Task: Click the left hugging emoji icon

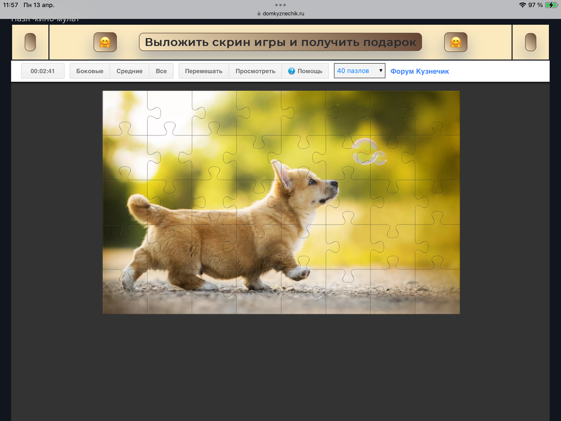Action: pyautogui.click(x=105, y=42)
